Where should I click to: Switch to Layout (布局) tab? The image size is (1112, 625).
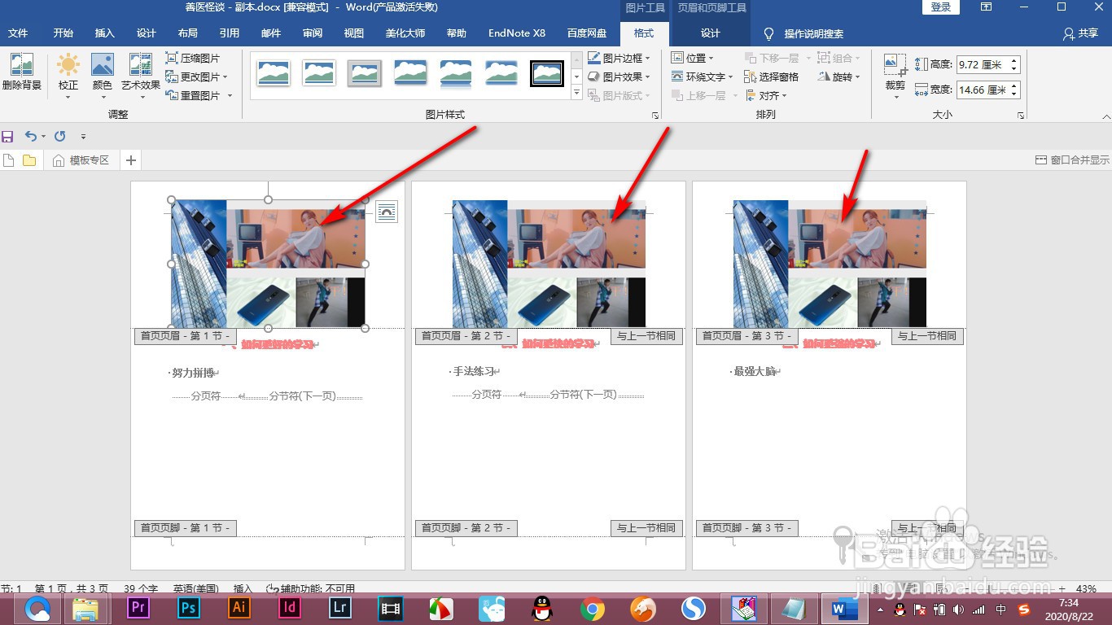(x=187, y=33)
